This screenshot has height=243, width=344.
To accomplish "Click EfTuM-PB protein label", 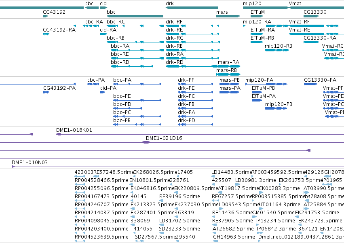I will [x=263, y=88].
